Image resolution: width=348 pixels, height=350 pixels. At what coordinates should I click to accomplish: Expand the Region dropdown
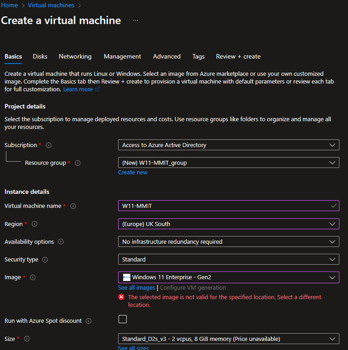point(229,224)
